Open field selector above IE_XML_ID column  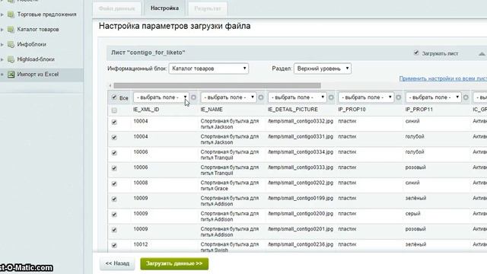161,97
